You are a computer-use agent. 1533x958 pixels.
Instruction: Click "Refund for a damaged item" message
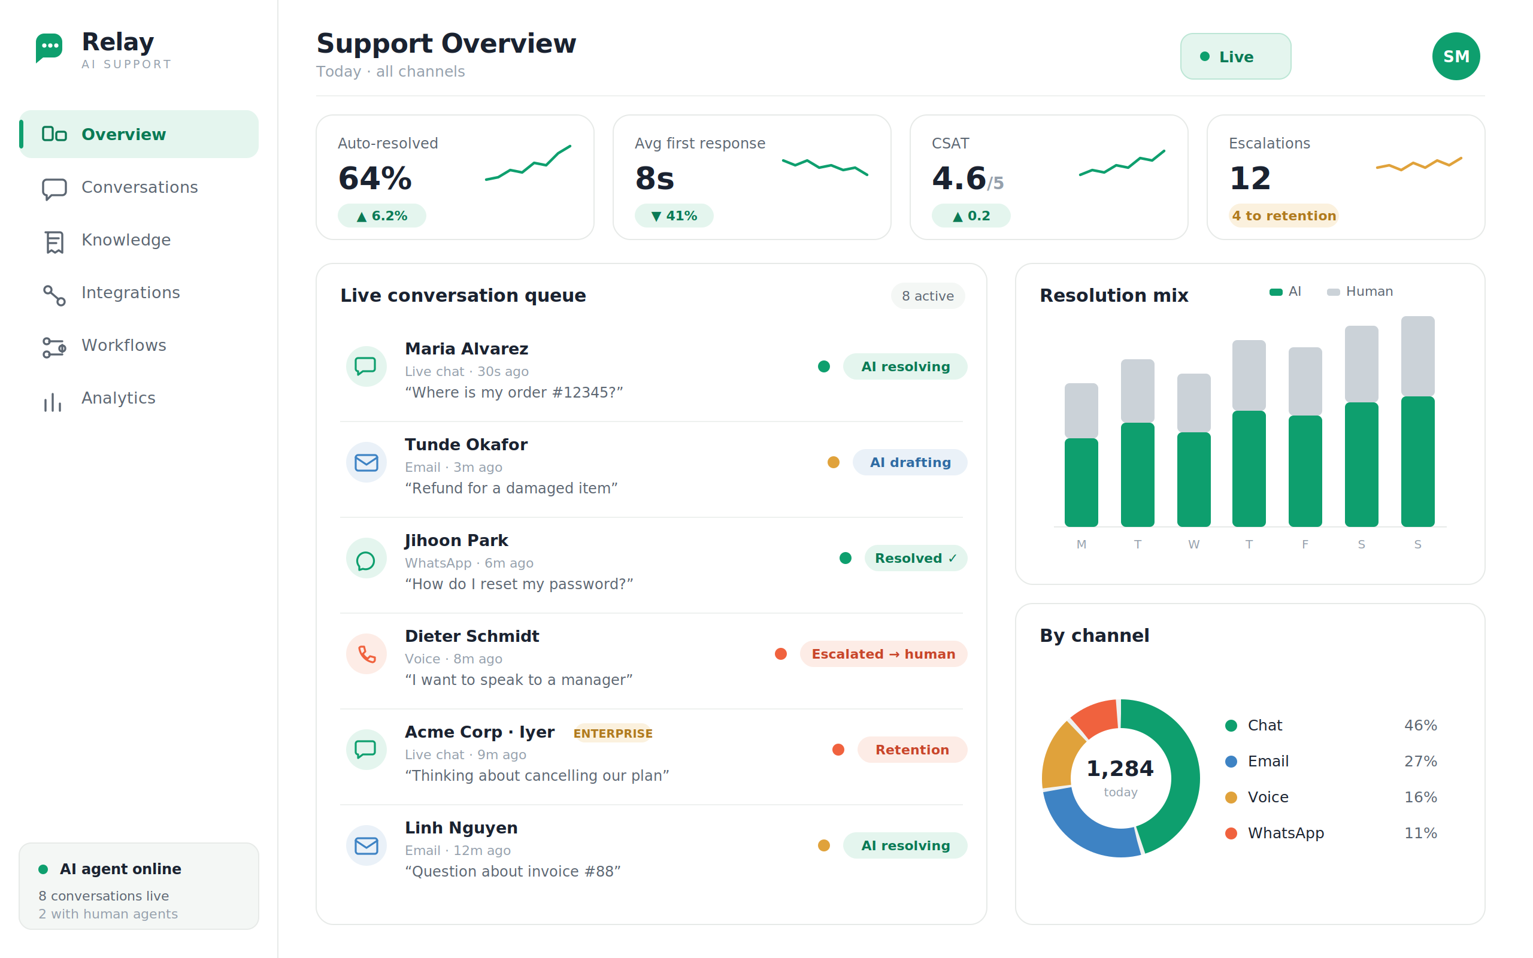(511, 489)
